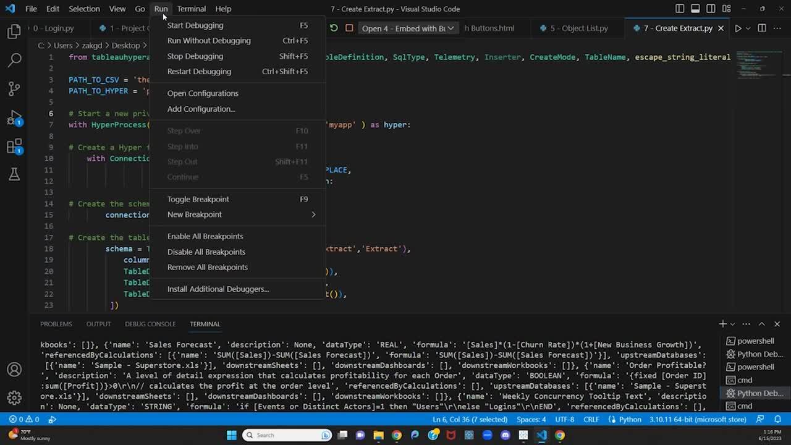Open Run and Debug view icon
Image resolution: width=791 pixels, height=445 pixels.
coord(14,117)
